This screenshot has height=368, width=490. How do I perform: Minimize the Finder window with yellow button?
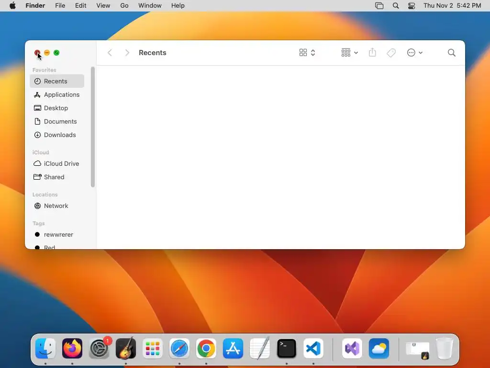(x=47, y=53)
